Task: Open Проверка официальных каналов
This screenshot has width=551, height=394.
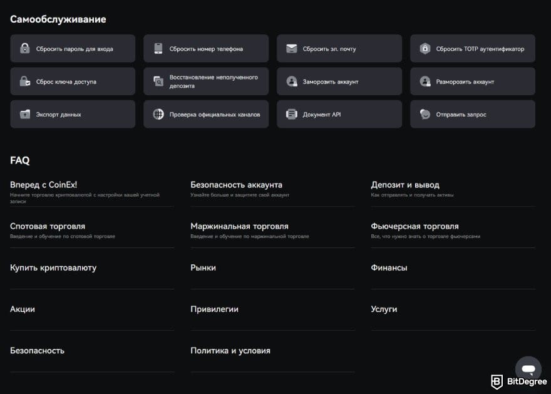Action: click(206, 114)
